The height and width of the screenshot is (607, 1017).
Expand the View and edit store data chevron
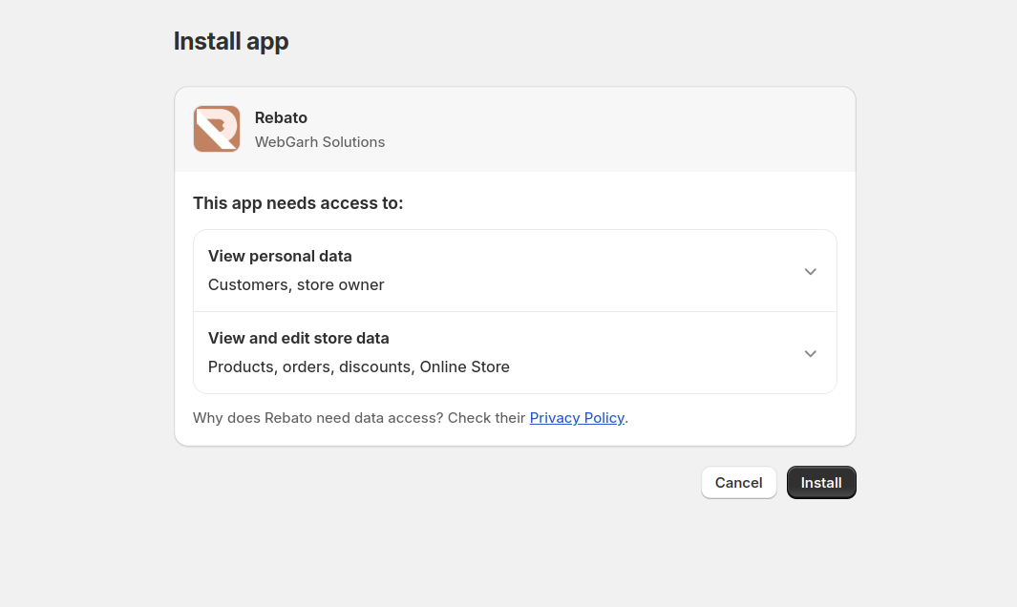[x=810, y=353]
